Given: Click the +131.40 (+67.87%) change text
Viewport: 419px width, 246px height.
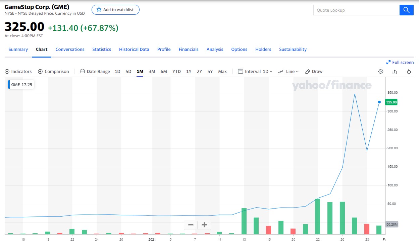Looking at the screenshot, I should [83, 28].
